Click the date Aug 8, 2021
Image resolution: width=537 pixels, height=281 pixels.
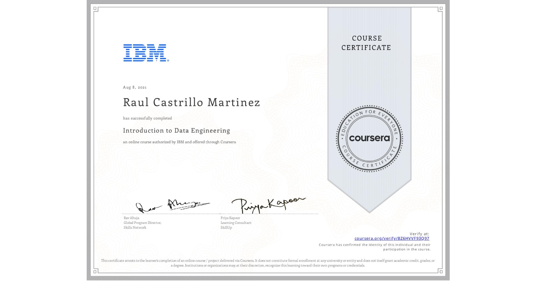(134, 87)
